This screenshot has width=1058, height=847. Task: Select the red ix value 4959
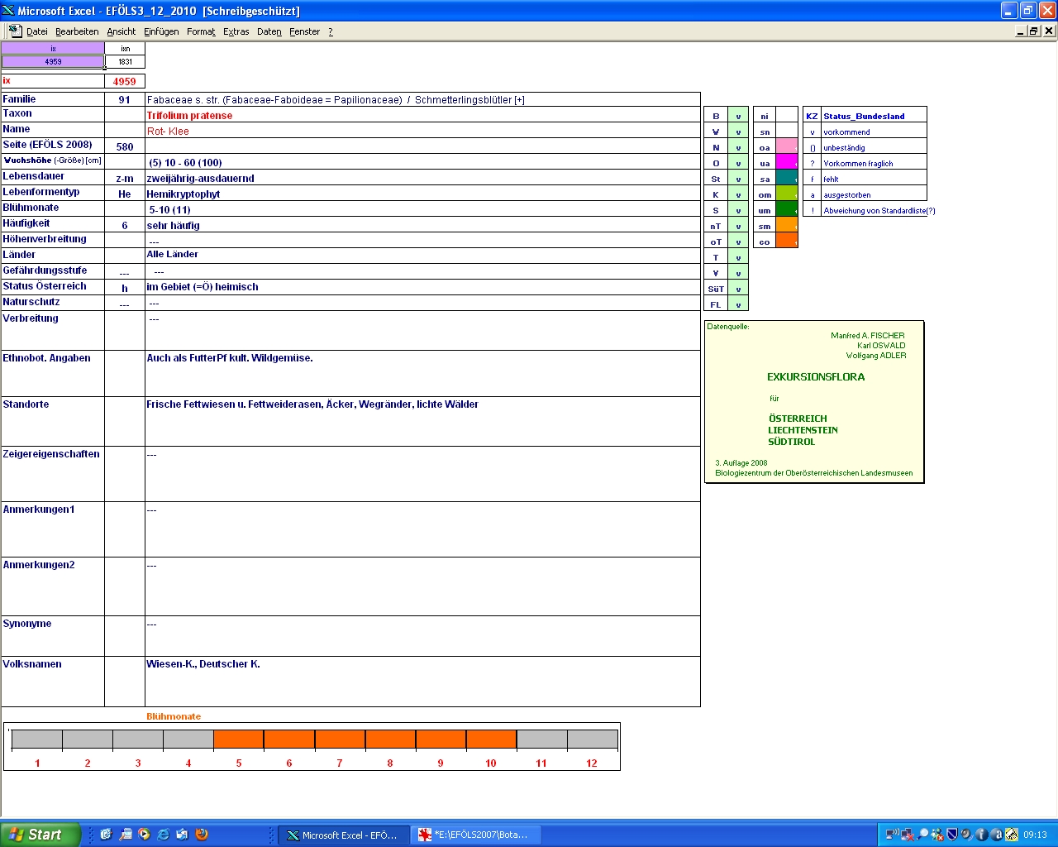(x=125, y=81)
